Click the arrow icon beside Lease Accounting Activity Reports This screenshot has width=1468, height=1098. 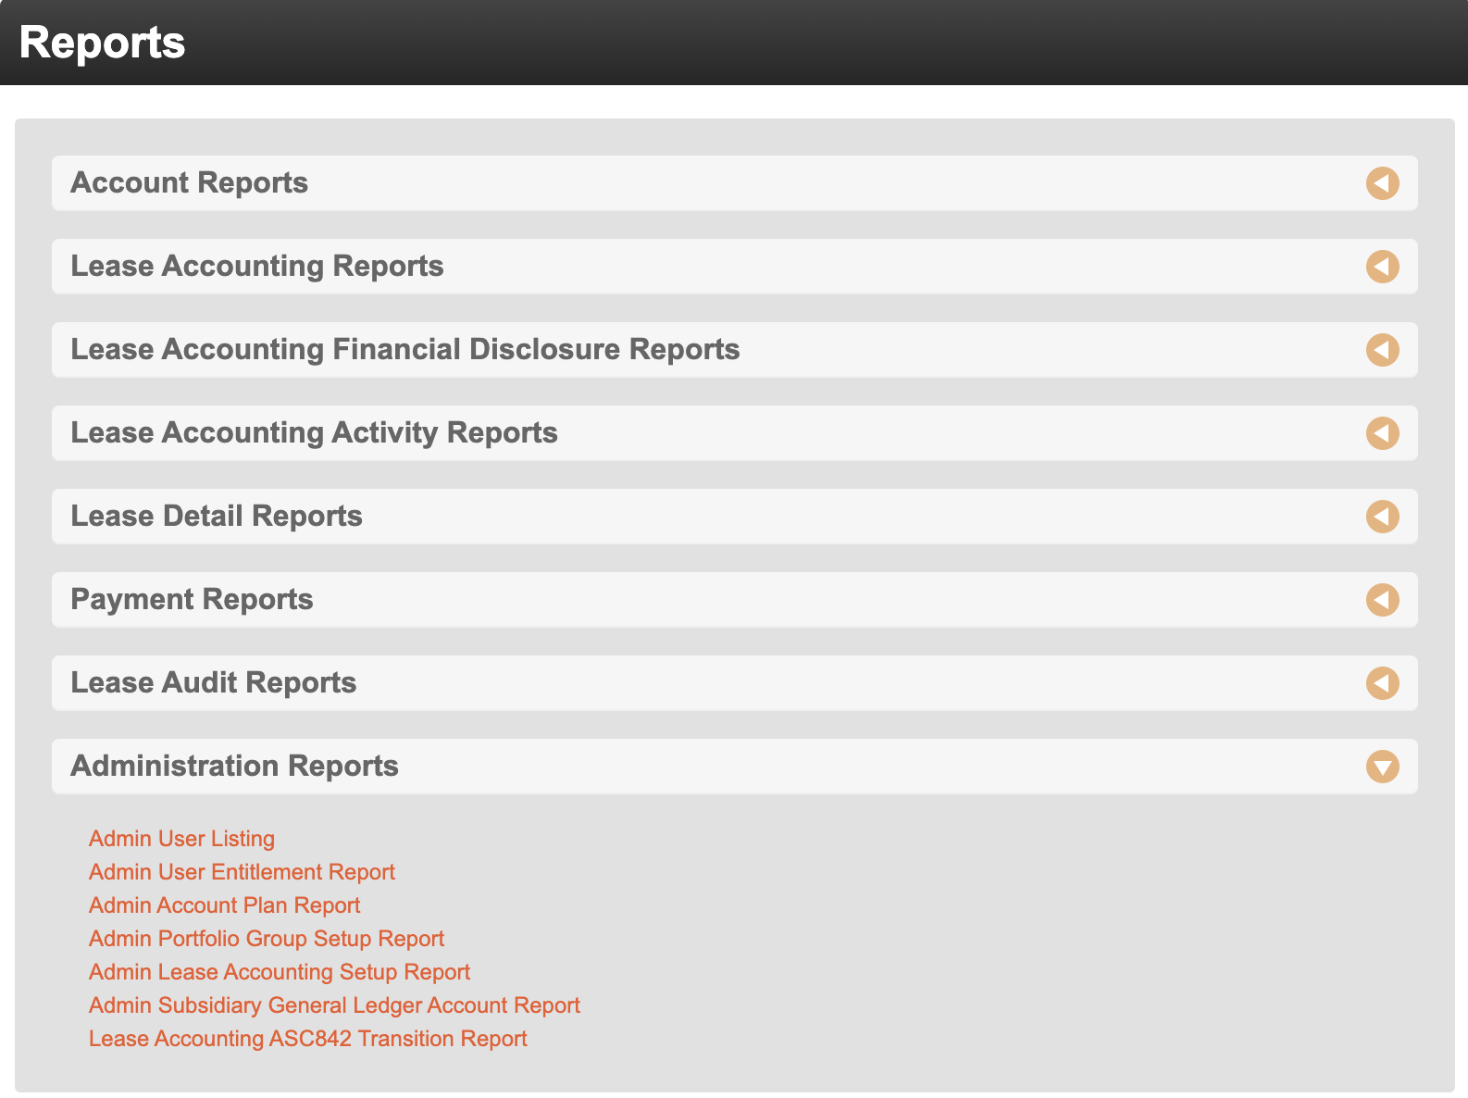coord(1382,433)
